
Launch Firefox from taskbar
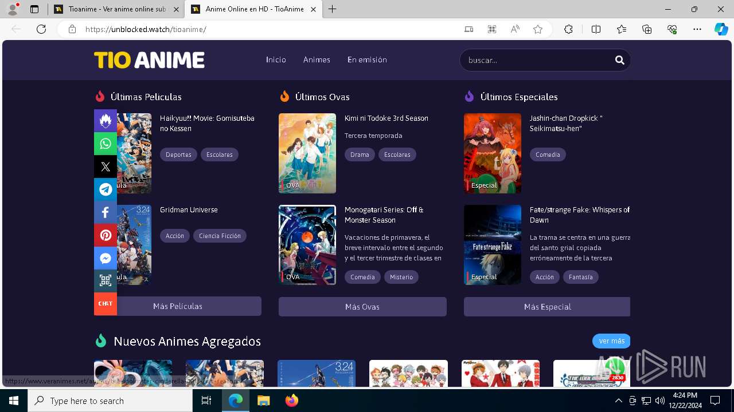[292, 401]
